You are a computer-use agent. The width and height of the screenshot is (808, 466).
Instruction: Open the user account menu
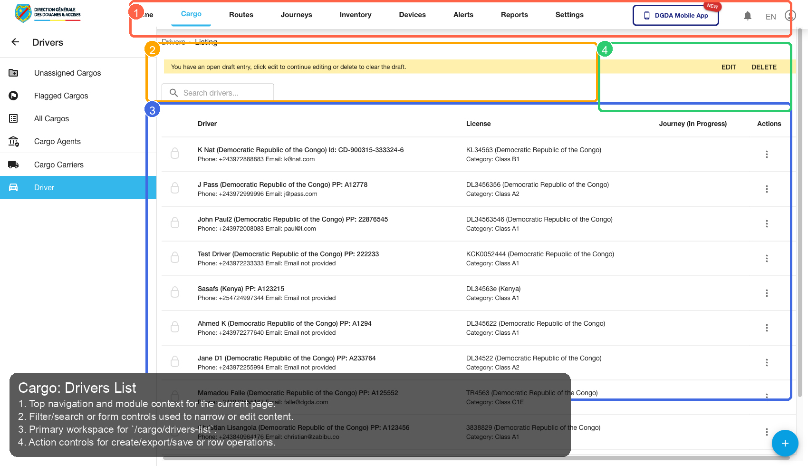coord(790,15)
